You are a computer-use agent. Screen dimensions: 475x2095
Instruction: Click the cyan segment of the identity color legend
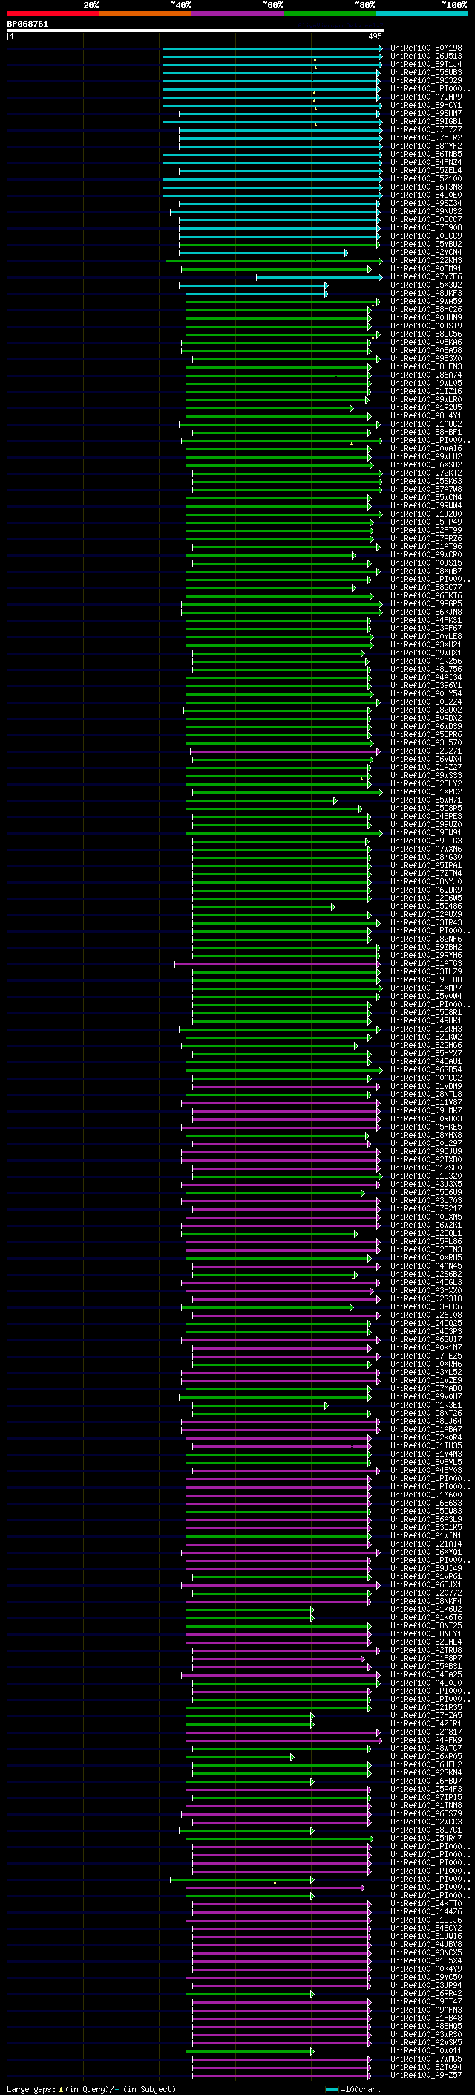[422, 13]
